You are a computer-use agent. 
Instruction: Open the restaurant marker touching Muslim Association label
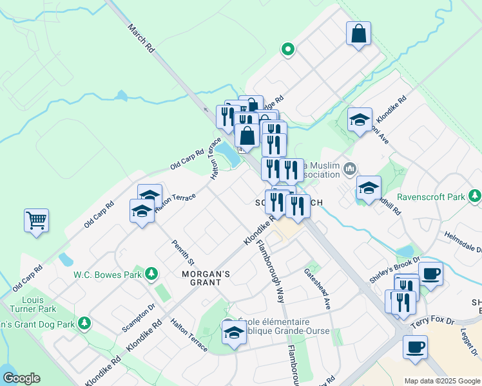tap(291, 172)
